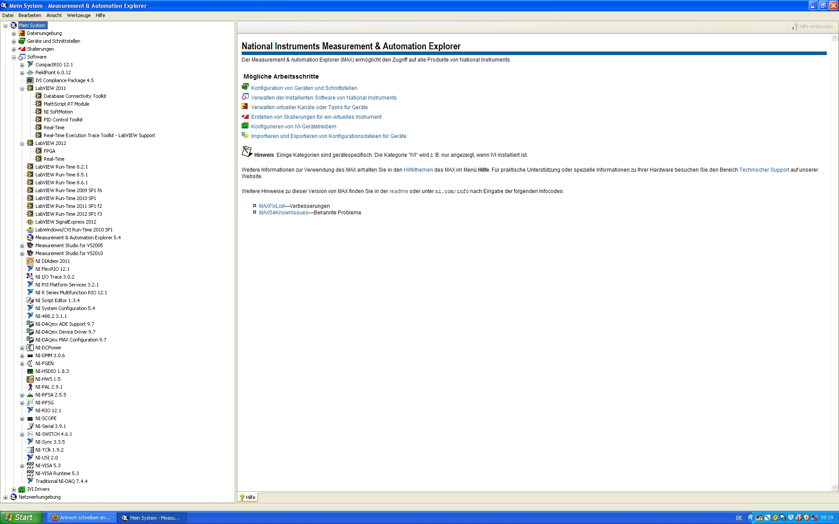The width and height of the screenshot is (839, 524).
Task: Switch to the Hilfe tab at bottom
Action: pos(248,497)
